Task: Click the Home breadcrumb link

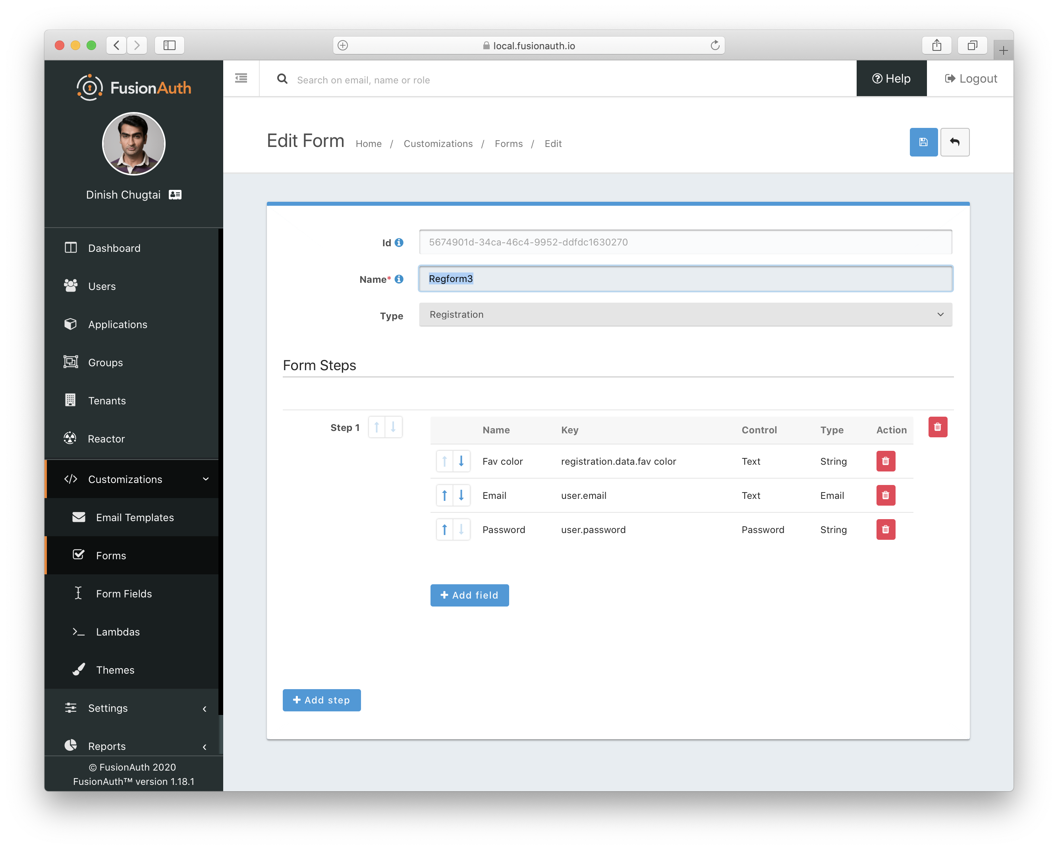Action: [369, 143]
